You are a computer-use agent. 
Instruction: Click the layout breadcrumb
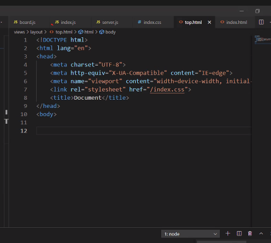click(36, 32)
